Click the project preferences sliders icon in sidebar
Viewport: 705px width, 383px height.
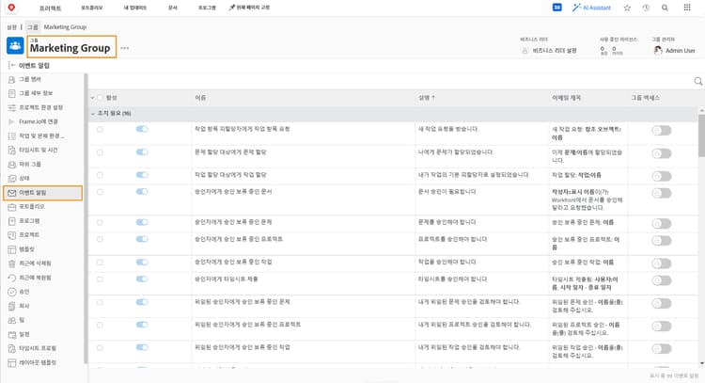click(x=11, y=107)
